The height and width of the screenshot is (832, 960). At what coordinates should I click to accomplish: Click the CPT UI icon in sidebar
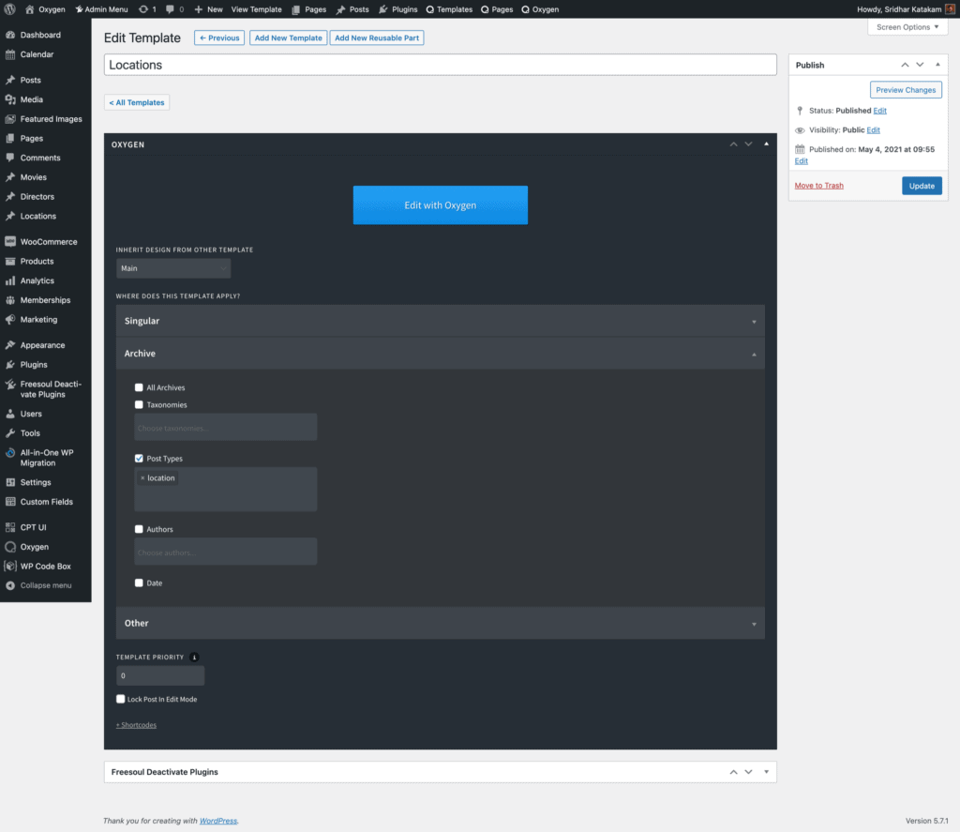pos(10,527)
